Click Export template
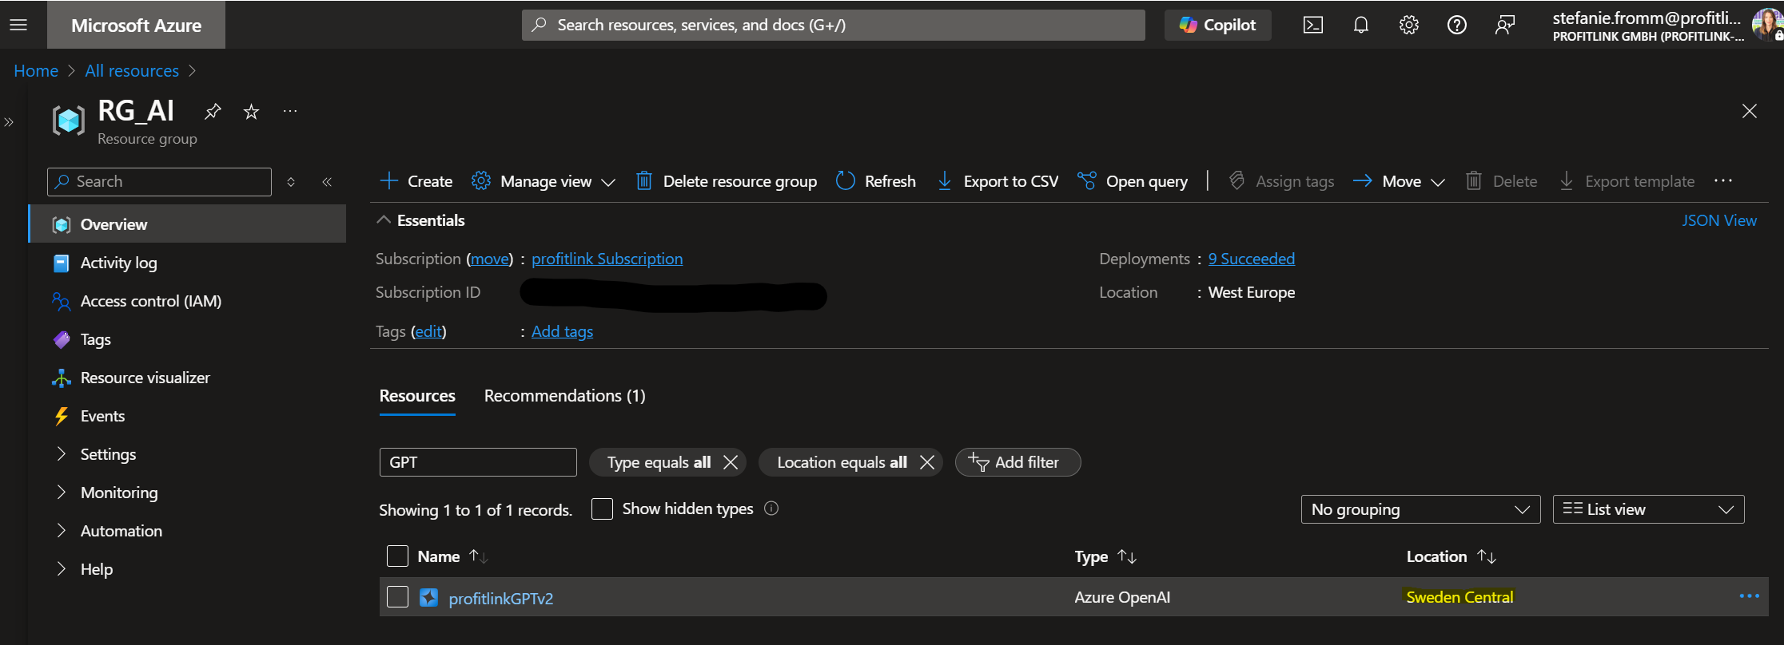The image size is (1784, 645). coord(1627,181)
